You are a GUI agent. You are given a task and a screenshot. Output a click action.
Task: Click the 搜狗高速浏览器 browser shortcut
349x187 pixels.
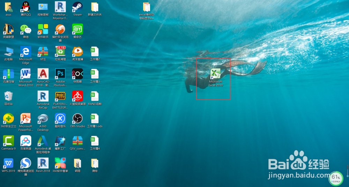point(25,167)
